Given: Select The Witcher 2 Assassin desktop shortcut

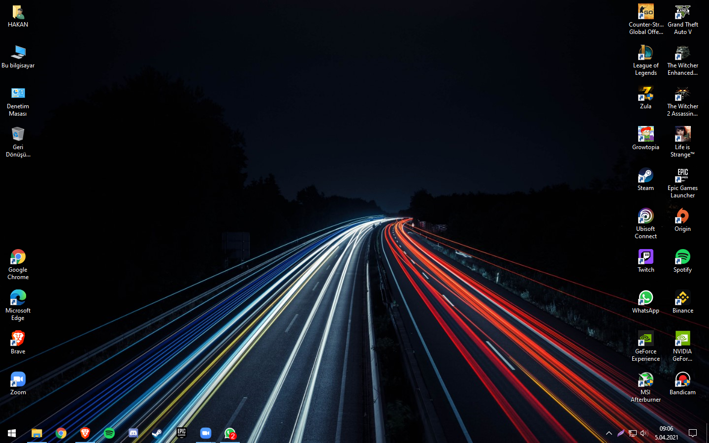Looking at the screenshot, I should click(x=683, y=101).
